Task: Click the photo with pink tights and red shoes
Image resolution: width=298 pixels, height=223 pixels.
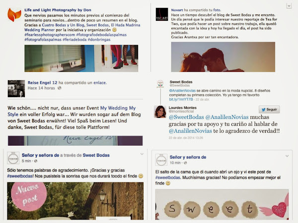Action: tap(81, 58)
